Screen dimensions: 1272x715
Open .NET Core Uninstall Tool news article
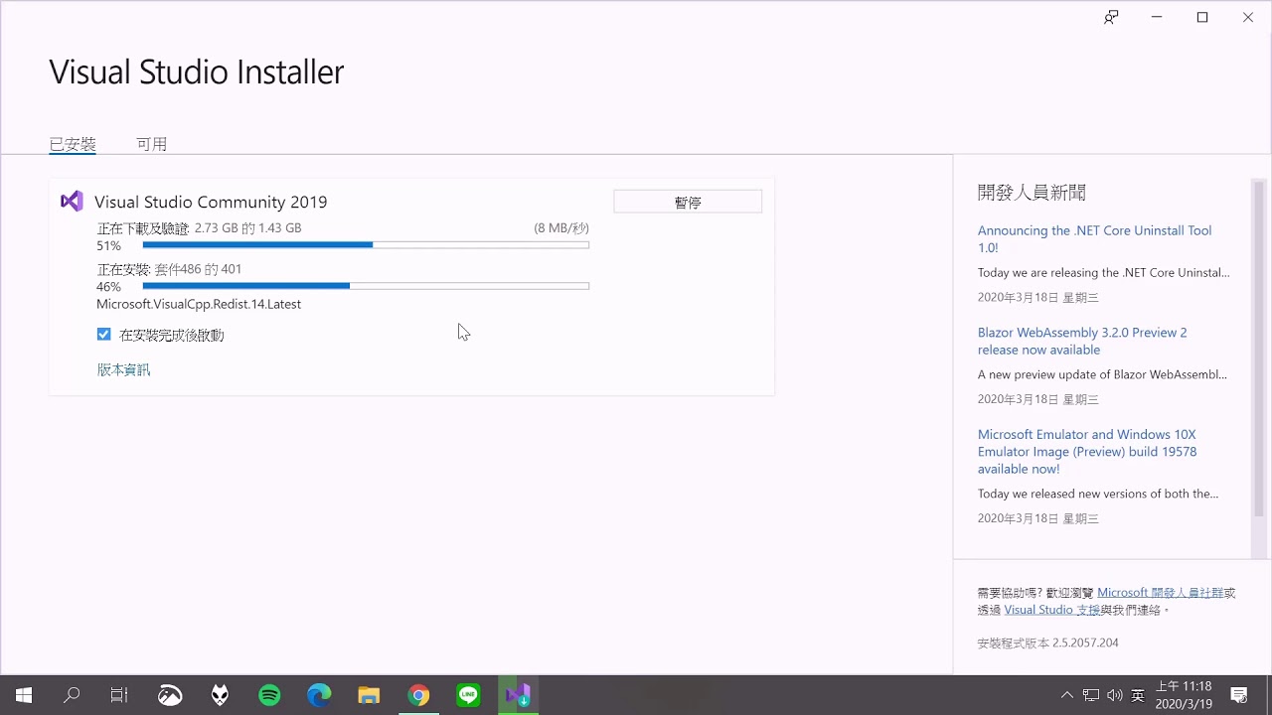coord(1094,238)
